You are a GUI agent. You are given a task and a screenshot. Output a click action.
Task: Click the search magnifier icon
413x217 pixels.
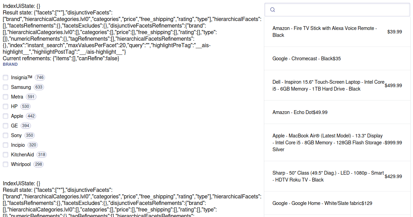coord(273,10)
